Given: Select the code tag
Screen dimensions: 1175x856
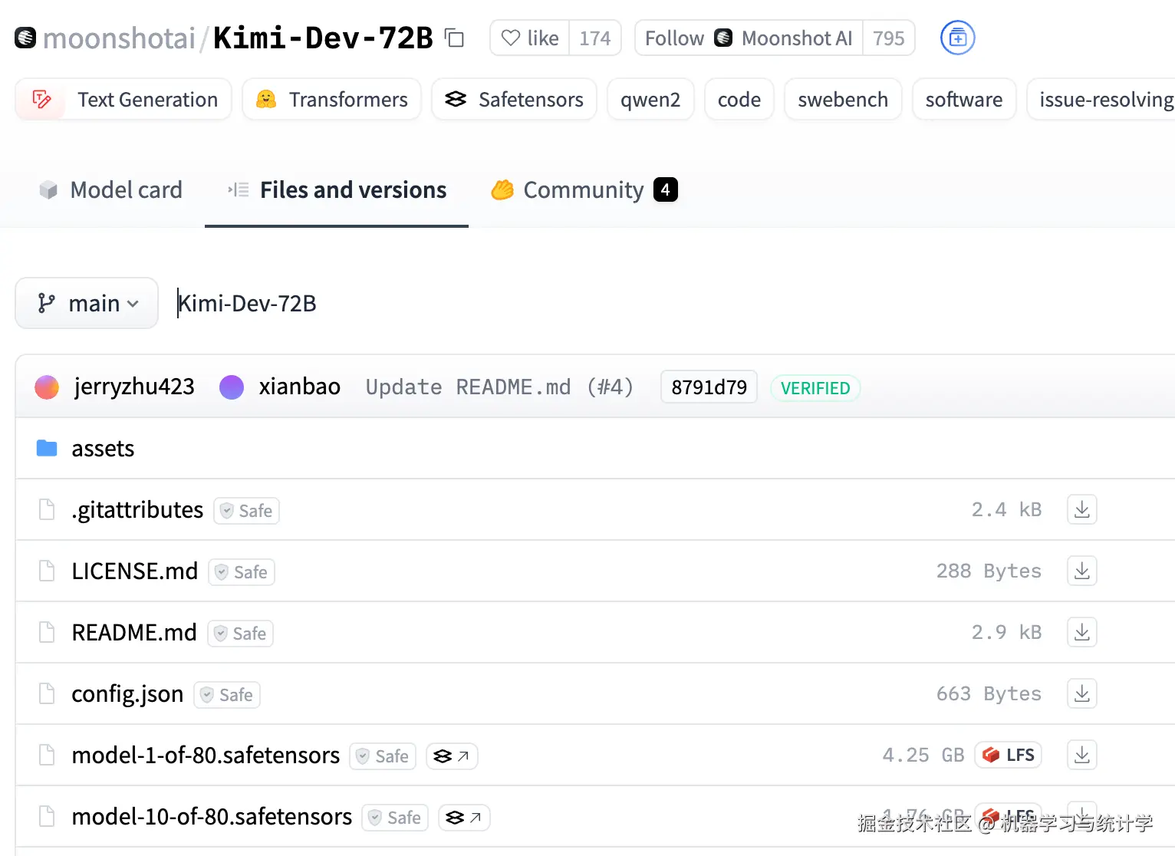Looking at the screenshot, I should (x=739, y=100).
